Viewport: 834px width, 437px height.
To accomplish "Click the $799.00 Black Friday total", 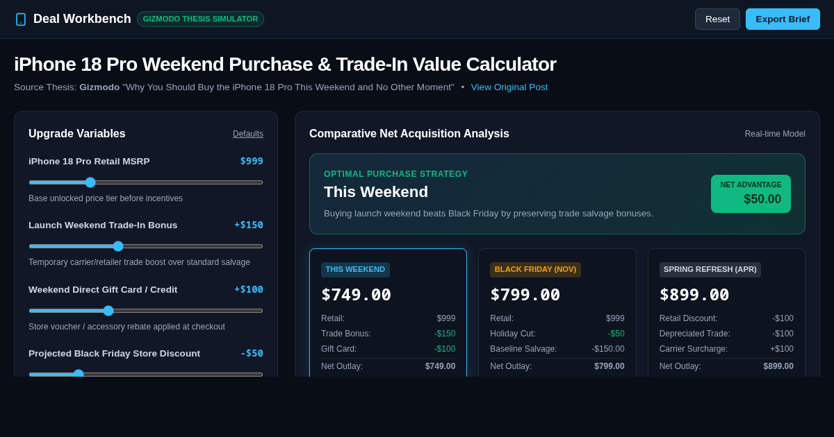I will pyautogui.click(x=525, y=295).
